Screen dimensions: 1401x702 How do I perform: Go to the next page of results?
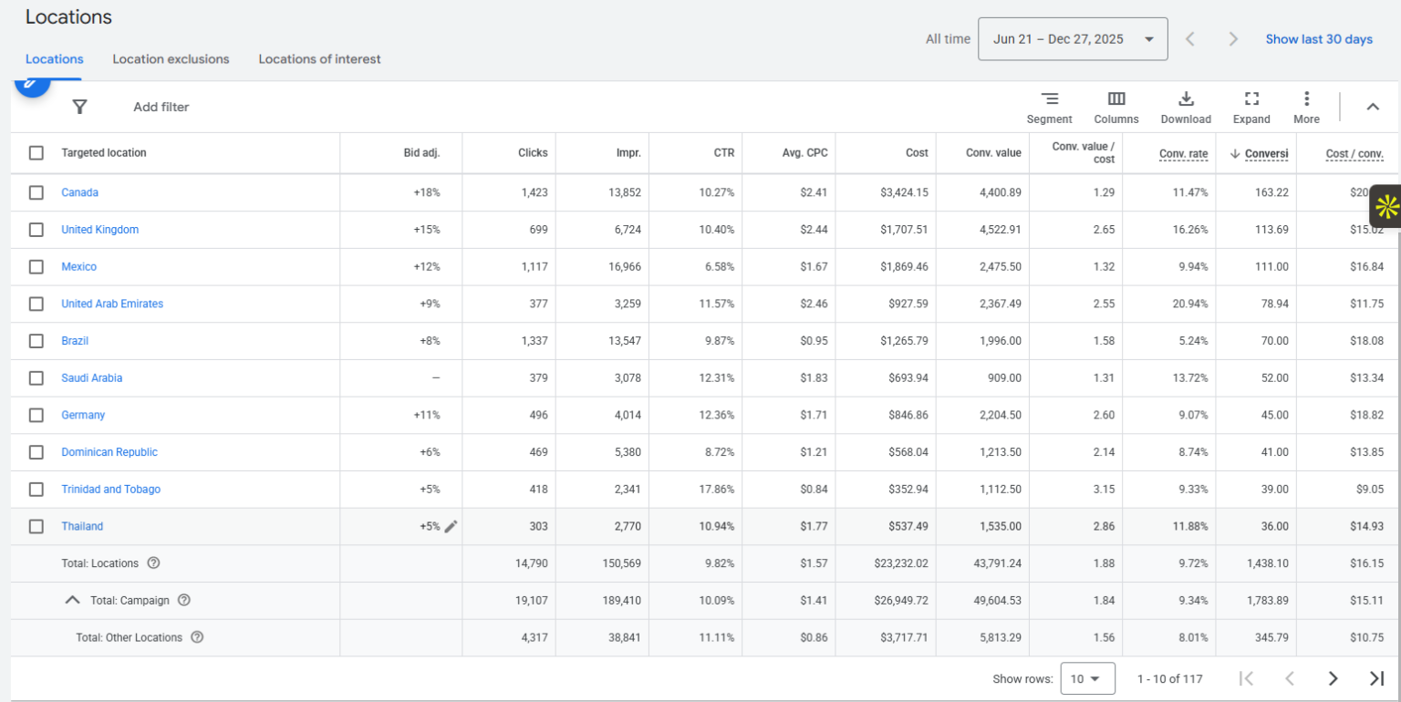(x=1333, y=678)
